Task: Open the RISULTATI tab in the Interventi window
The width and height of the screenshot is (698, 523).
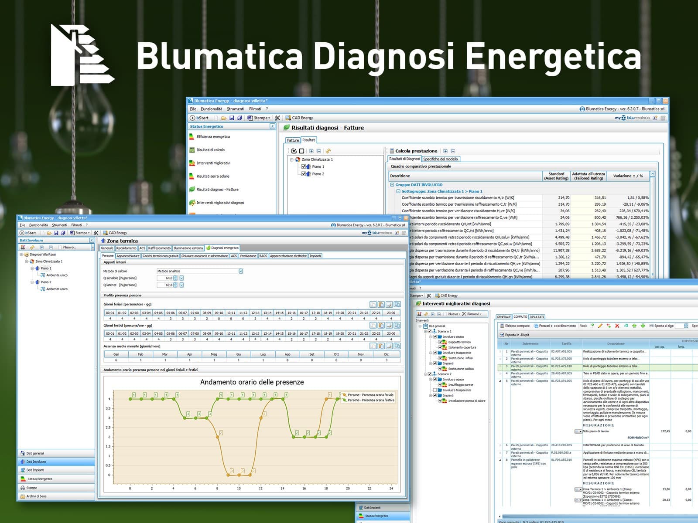Action: [x=537, y=317]
